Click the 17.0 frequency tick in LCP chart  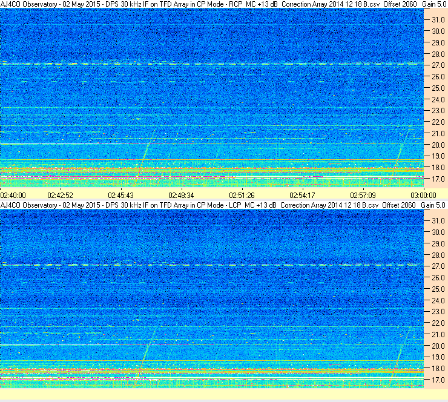(x=438, y=380)
